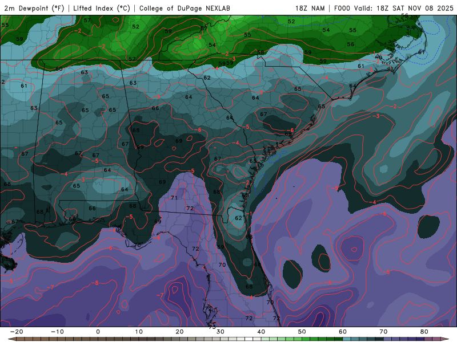Viewport: 457px width, 342px height.
Task: Click the '18Z NAM' model label
Action: click(x=310, y=9)
